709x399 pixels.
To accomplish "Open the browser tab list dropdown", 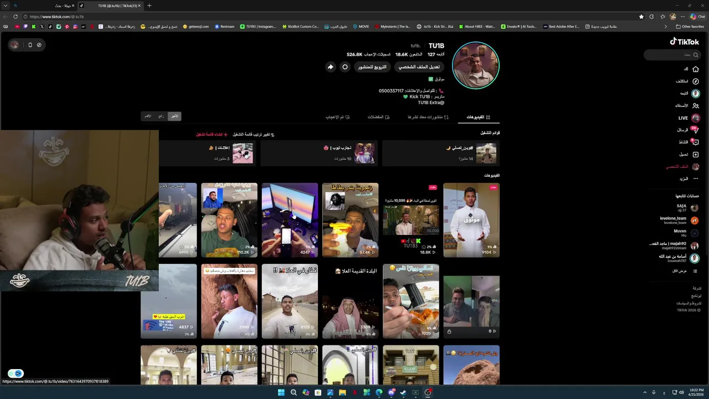I will tap(5, 6).
